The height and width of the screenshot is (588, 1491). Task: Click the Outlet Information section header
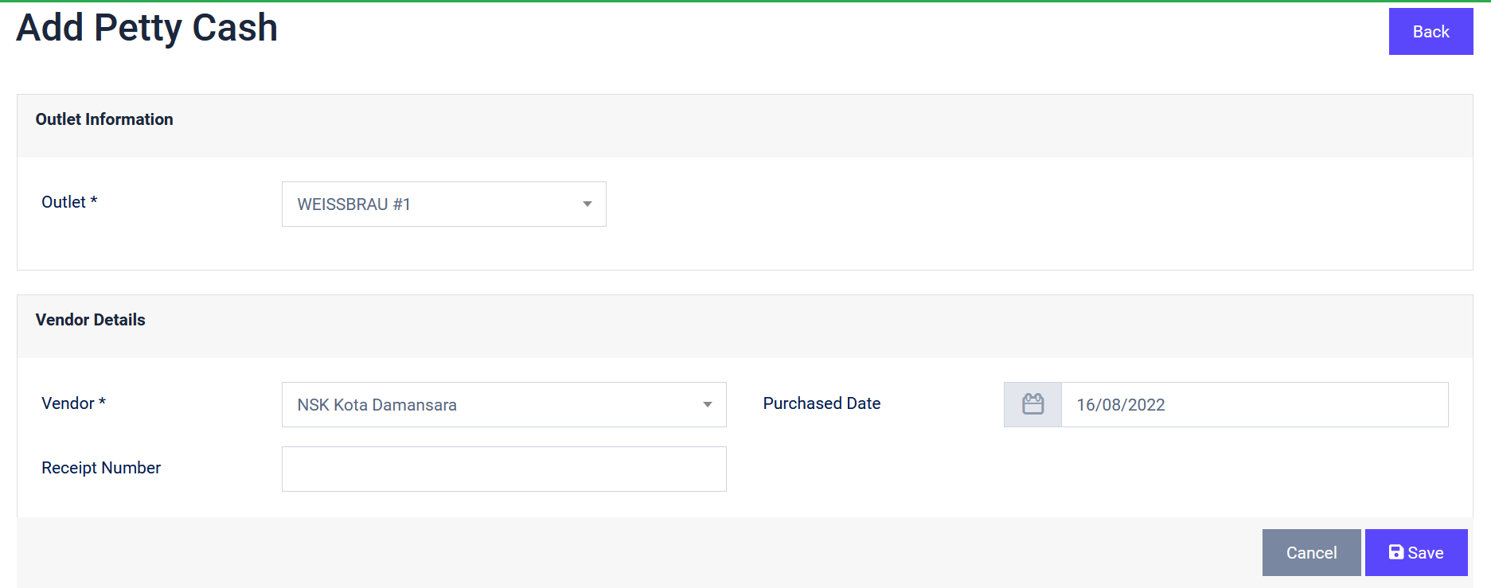pyautogui.click(x=104, y=119)
